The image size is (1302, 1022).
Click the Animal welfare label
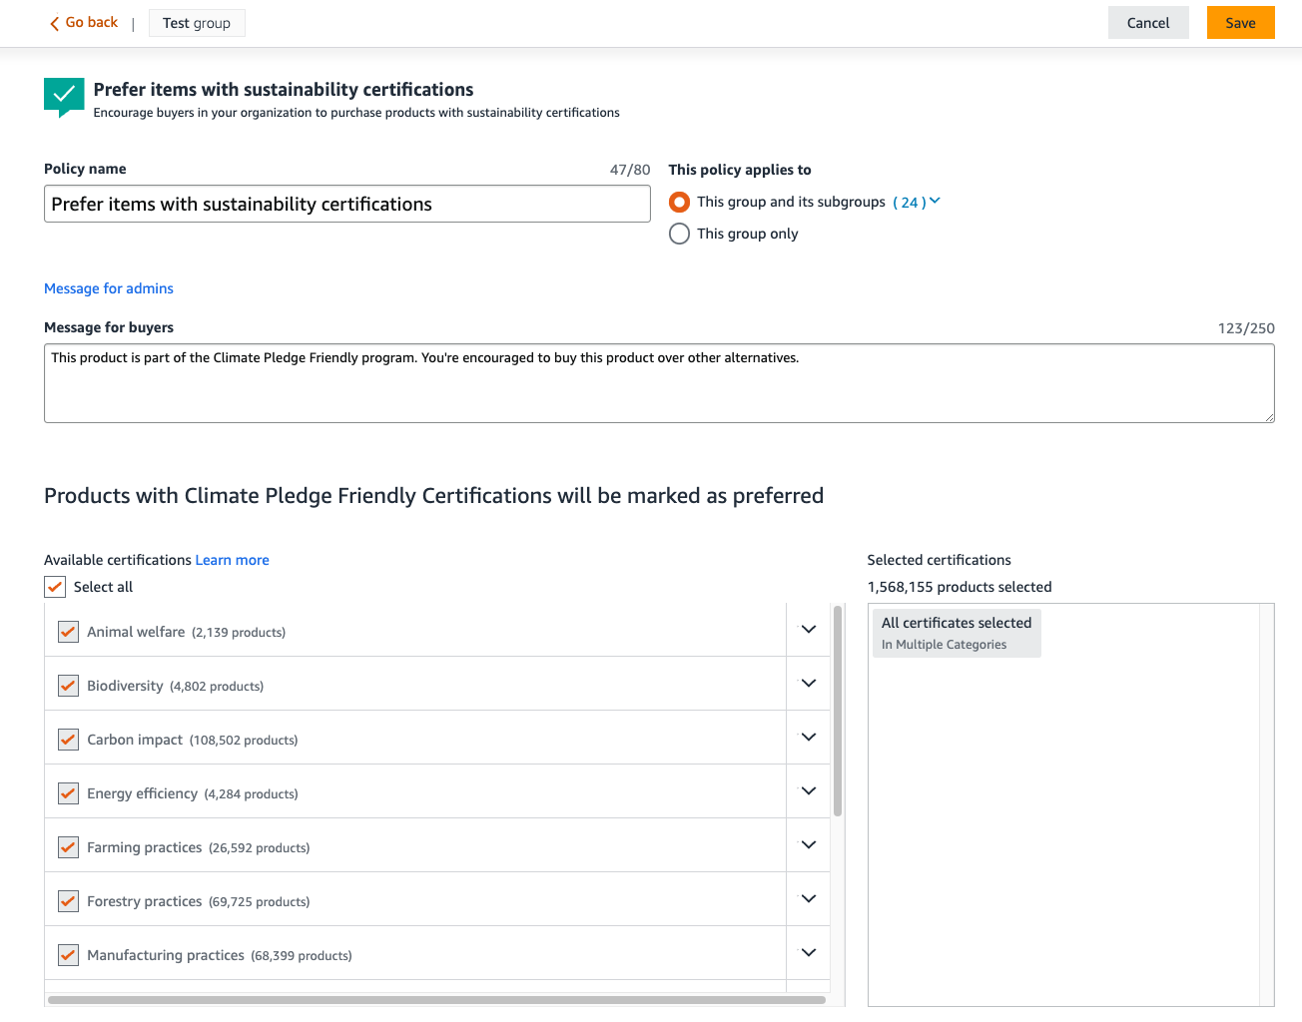tap(136, 632)
